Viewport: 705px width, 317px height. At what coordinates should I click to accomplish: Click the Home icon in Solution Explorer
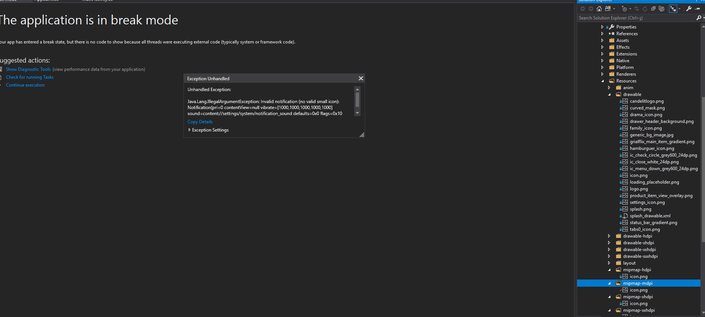pos(599,9)
